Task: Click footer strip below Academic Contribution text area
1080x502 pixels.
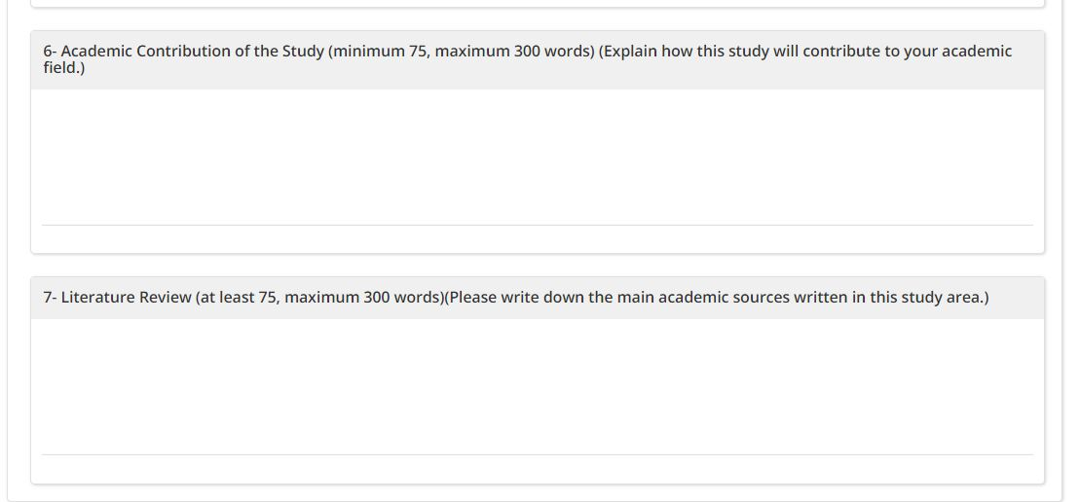Action: click(538, 238)
